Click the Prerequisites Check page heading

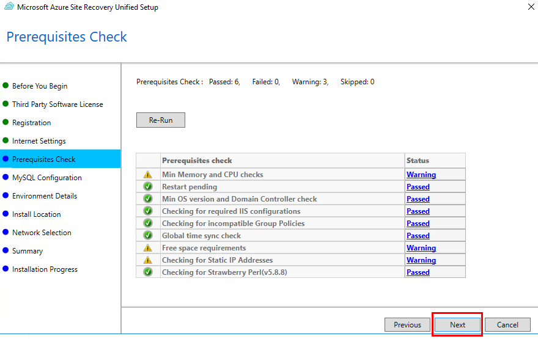point(67,37)
